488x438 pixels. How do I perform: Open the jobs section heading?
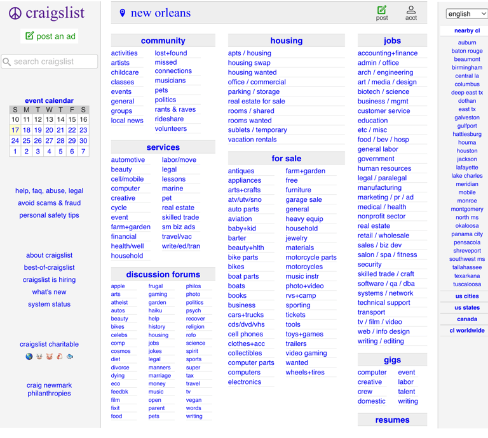point(392,41)
